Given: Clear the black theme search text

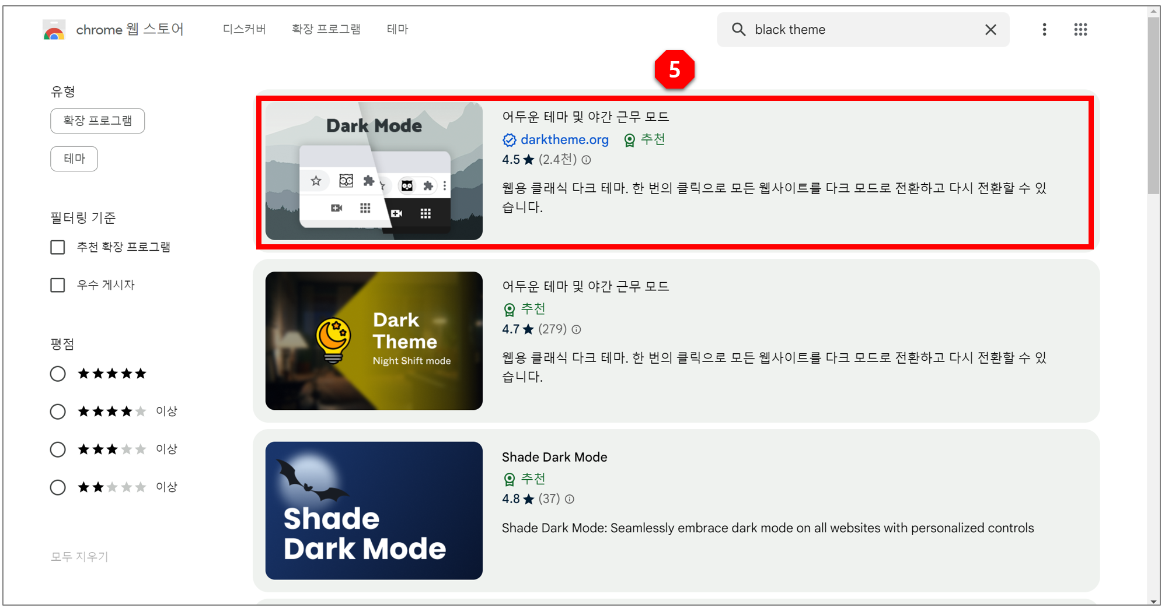Looking at the screenshot, I should (x=990, y=30).
